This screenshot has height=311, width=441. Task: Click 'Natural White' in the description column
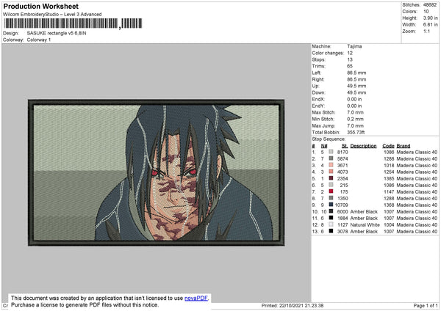365,225
